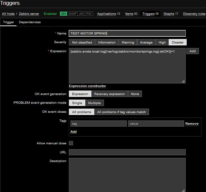
Task: Go to the Graphs section
Action: coord(169,14)
